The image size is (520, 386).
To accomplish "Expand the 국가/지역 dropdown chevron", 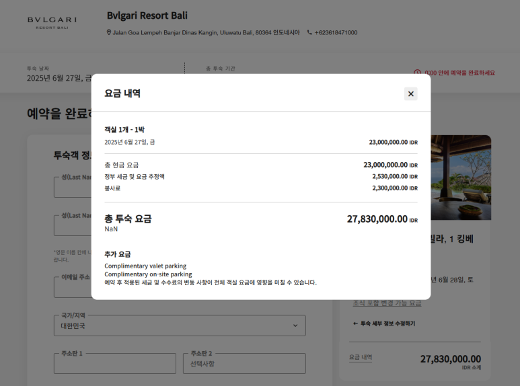I will tap(295, 325).
